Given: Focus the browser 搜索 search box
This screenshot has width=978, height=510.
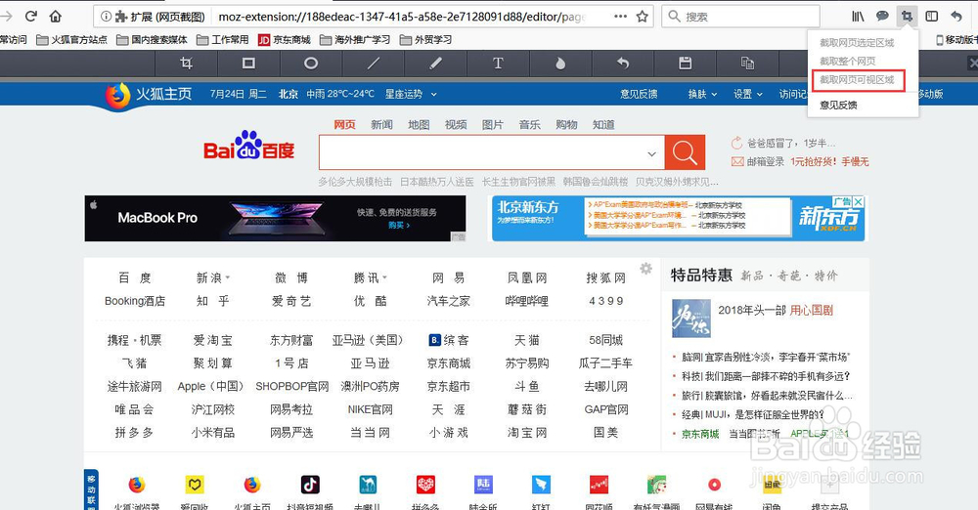Looking at the screenshot, I should coord(741,17).
